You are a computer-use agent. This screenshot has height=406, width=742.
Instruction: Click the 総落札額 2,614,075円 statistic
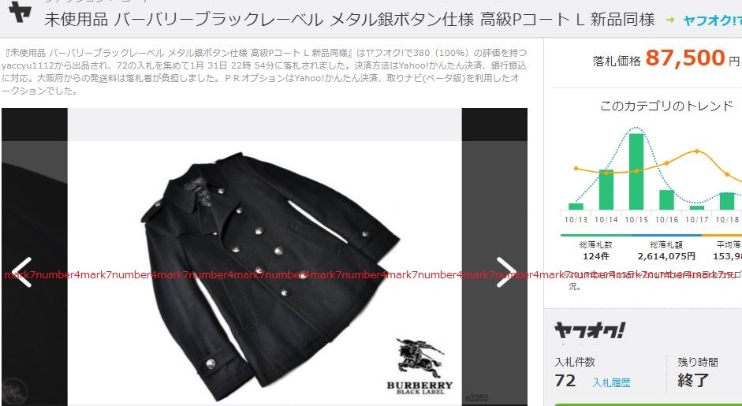666,251
